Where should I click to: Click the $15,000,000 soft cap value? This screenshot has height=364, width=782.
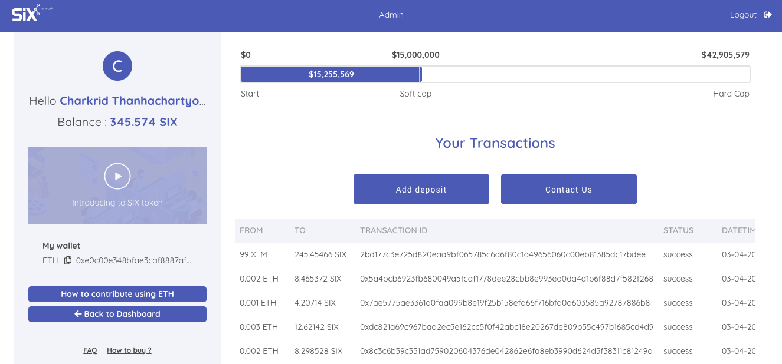pyautogui.click(x=415, y=55)
